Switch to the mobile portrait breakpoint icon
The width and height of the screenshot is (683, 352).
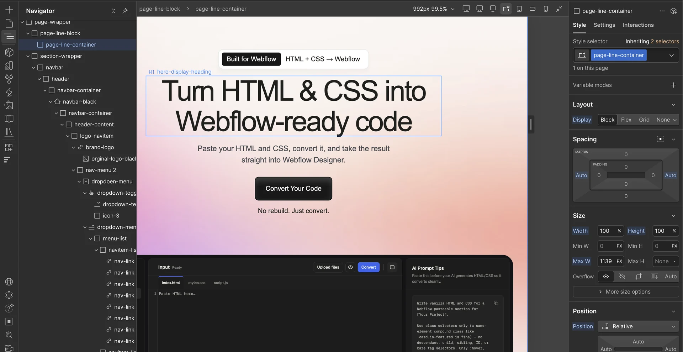[546, 9]
